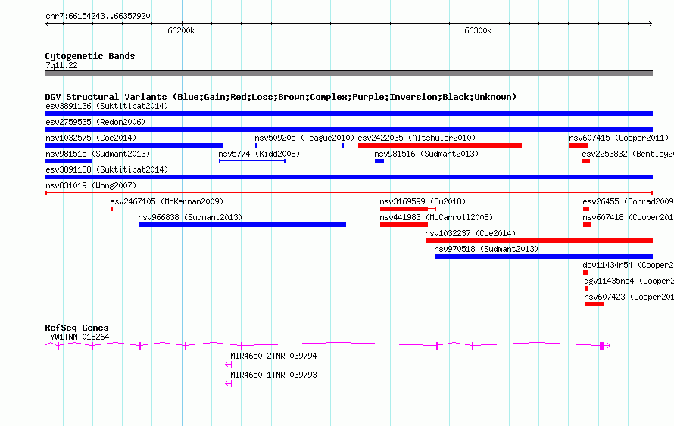Select the esv2759535 (Redon2006) variant bar
Viewport: 674px width, 426px height.
click(348, 129)
